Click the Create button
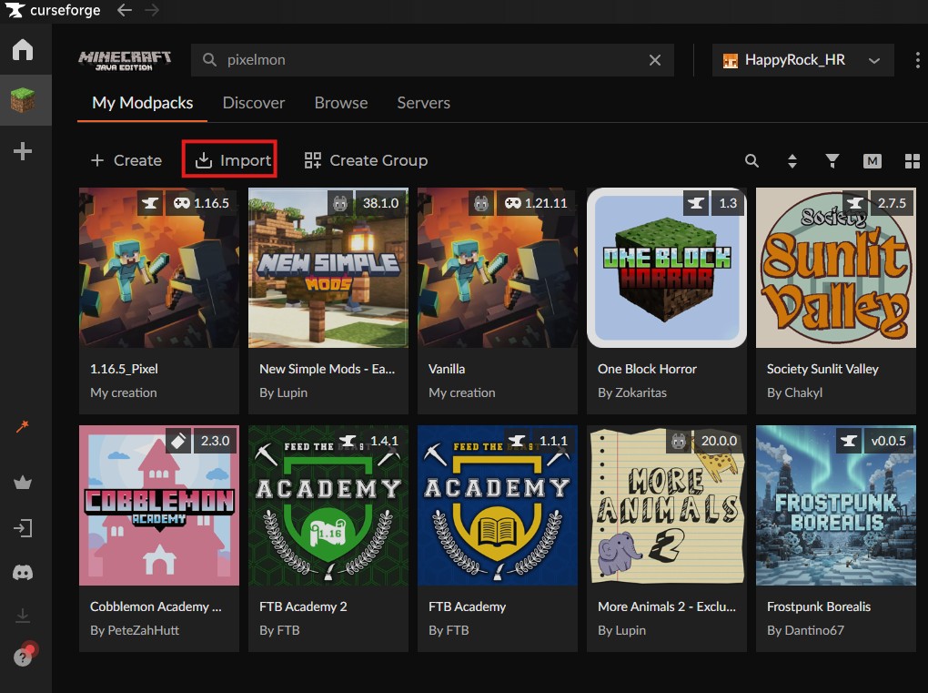The height and width of the screenshot is (693, 928). point(126,160)
